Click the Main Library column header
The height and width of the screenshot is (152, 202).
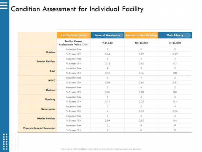[x=175, y=35]
